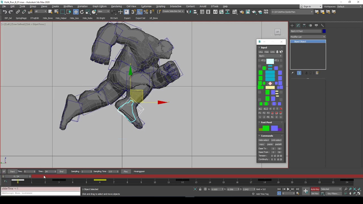Open the Create Selection Set dropdown

pos(173,11)
